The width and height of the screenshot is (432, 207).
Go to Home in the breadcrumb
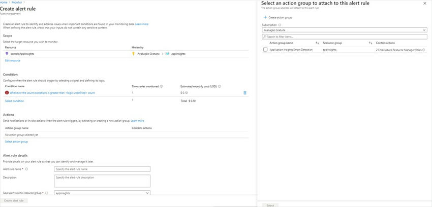click(4, 2)
